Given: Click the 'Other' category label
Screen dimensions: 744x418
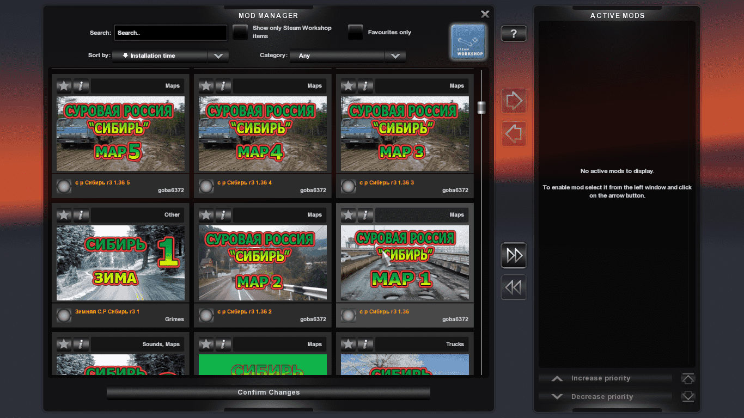Looking at the screenshot, I should (172, 214).
